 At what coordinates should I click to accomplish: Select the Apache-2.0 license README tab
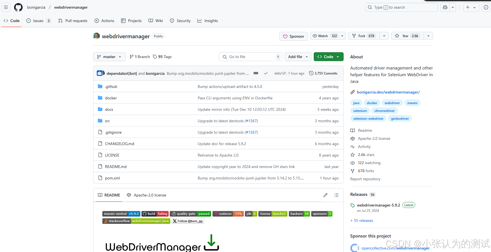146,195
